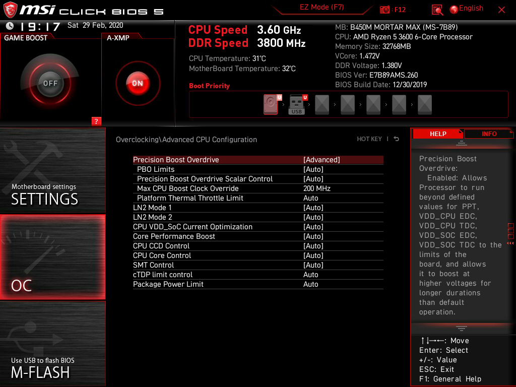
Task: Open Precision Boost Overdrive [Advanced] dropdown
Action: tap(258, 160)
